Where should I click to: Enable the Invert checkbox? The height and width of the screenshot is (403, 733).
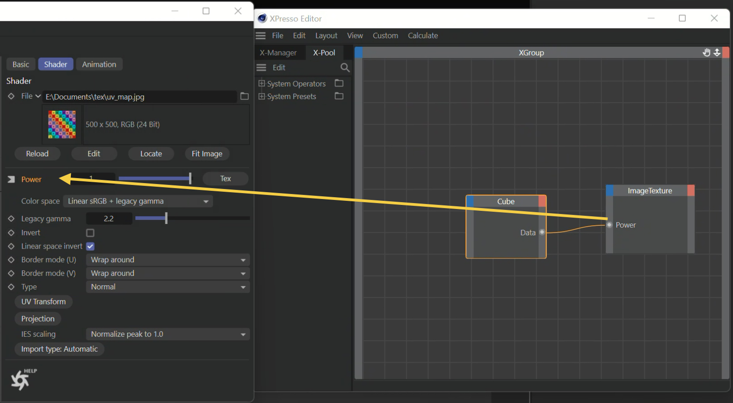pyautogui.click(x=90, y=233)
